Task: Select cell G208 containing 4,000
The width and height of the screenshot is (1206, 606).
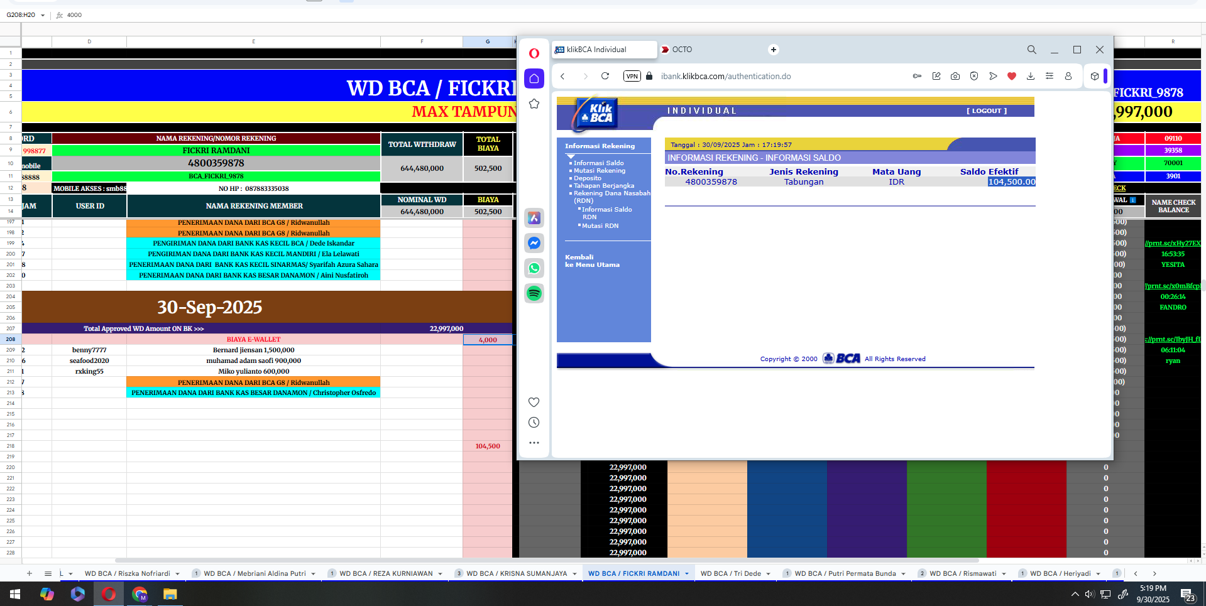Action: click(488, 340)
